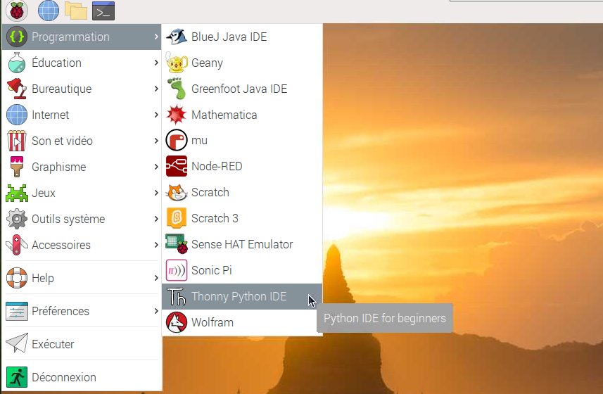Click the Geany teapot icon
Screen dimensions: 603x394
(x=176, y=63)
